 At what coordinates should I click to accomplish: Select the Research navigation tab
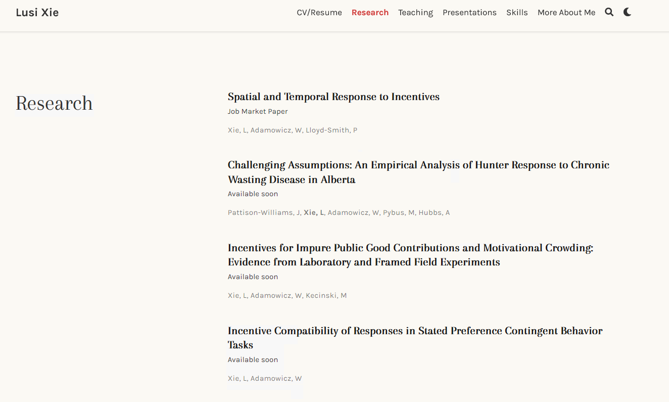click(370, 13)
